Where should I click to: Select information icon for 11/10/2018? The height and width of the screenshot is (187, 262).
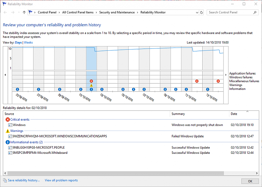(x=187, y=89)
